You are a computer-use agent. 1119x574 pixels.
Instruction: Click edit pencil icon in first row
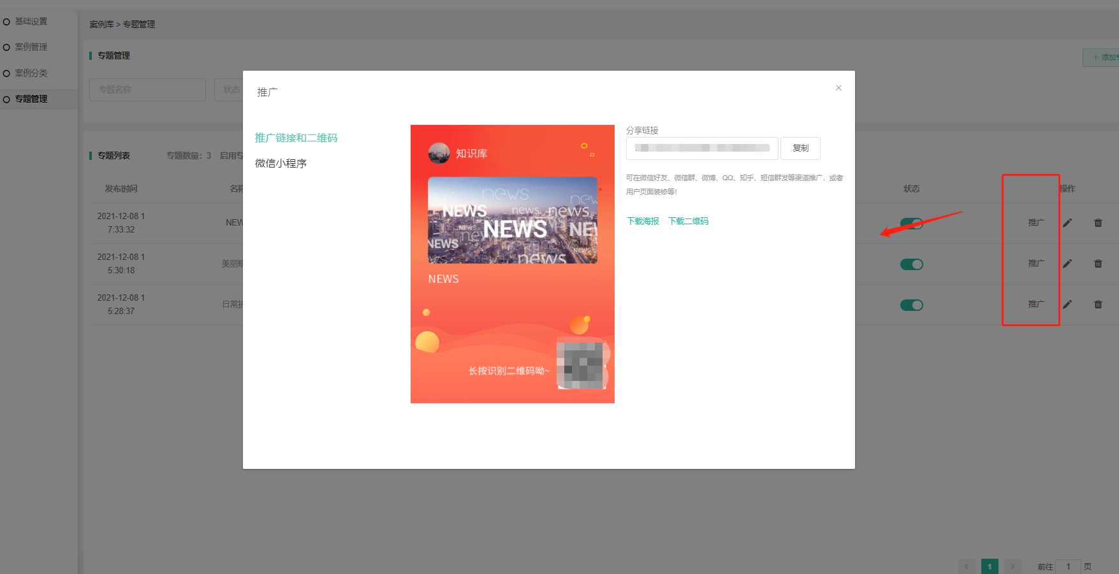coord(1067,223)
